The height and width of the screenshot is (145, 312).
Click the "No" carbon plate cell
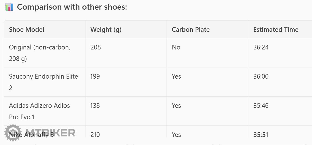176,47
